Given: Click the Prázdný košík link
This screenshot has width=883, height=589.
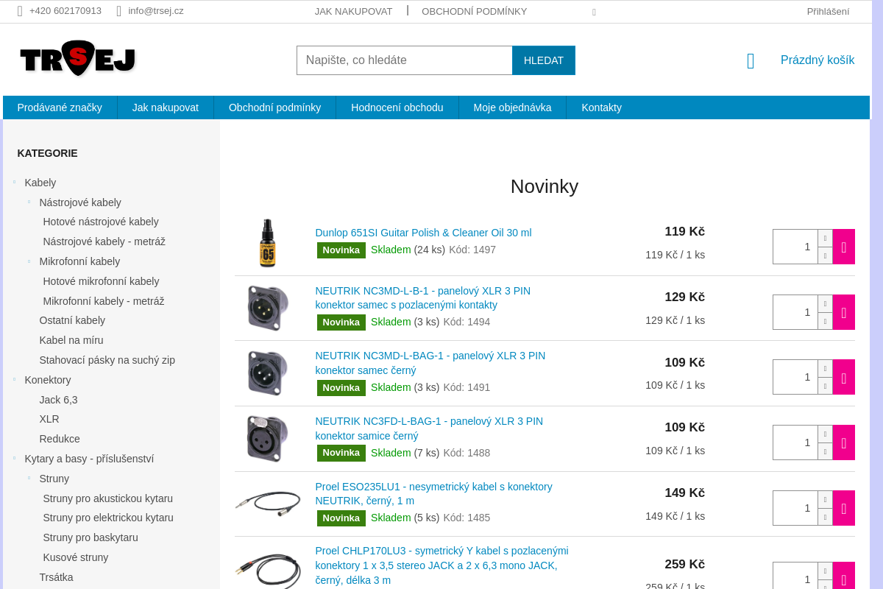Looking at the screenshot, I should coord(818,60).
